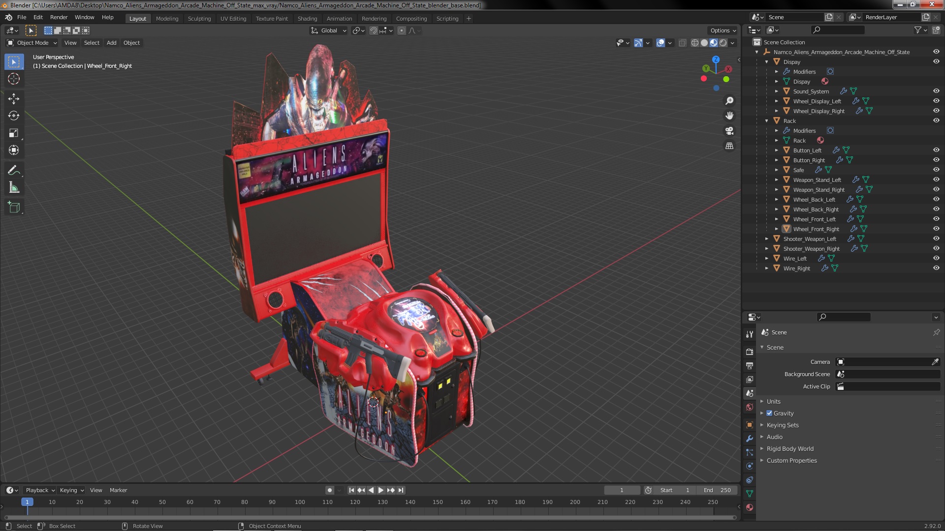The width and height of the screenshot is (945, 531).
Task: Expand the Rigid Body World panel
Action: coord(789,448)
